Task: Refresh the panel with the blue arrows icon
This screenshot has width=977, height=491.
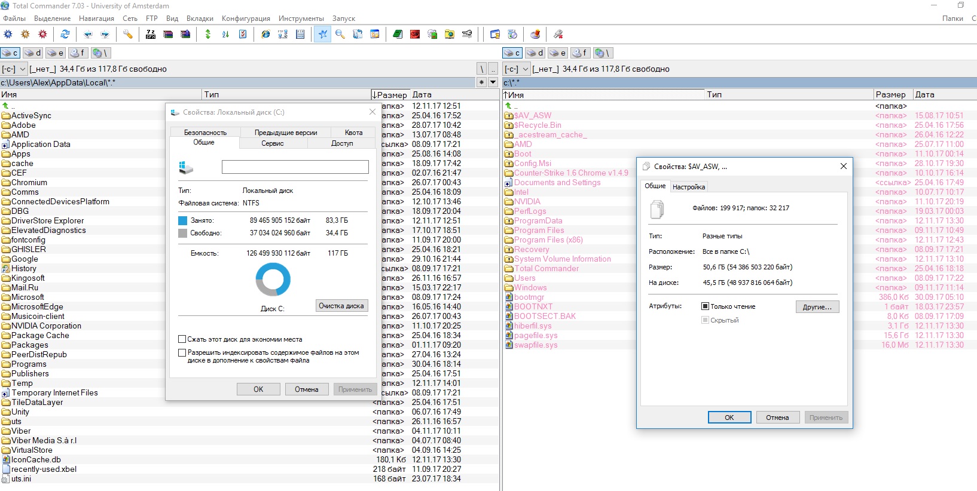Action: pos(65,35)
